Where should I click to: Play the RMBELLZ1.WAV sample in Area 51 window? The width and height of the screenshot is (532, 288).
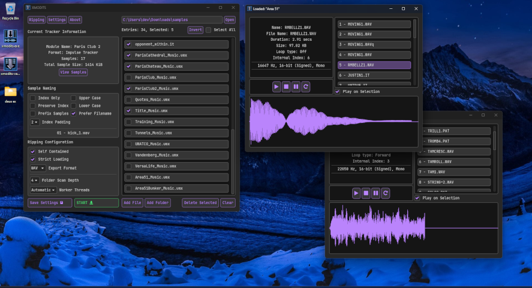pos(276,86)
